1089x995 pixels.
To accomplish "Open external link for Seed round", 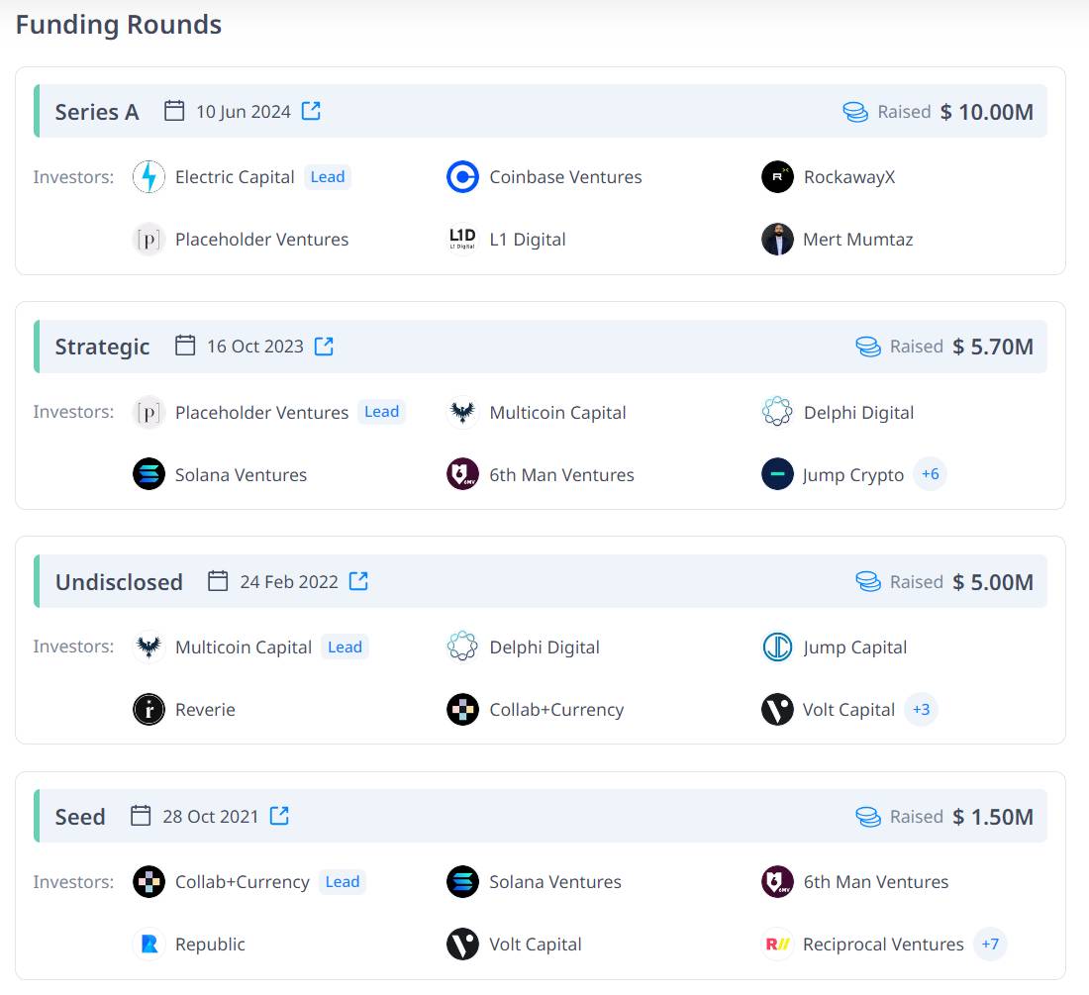I will [279, 816].
